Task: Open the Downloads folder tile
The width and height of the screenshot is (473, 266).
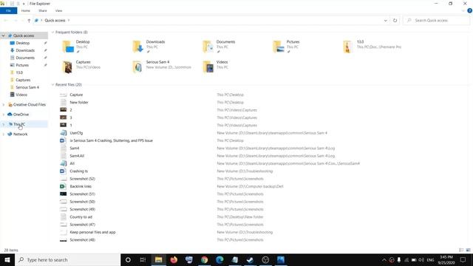Action: tap(149, 47)
